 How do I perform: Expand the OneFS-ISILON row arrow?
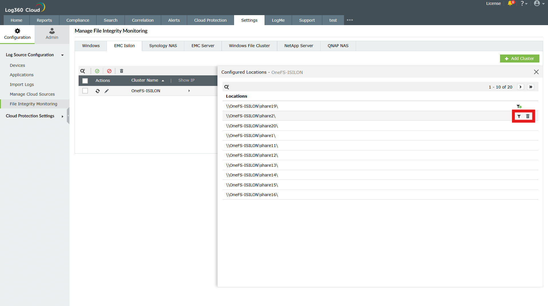189,91
